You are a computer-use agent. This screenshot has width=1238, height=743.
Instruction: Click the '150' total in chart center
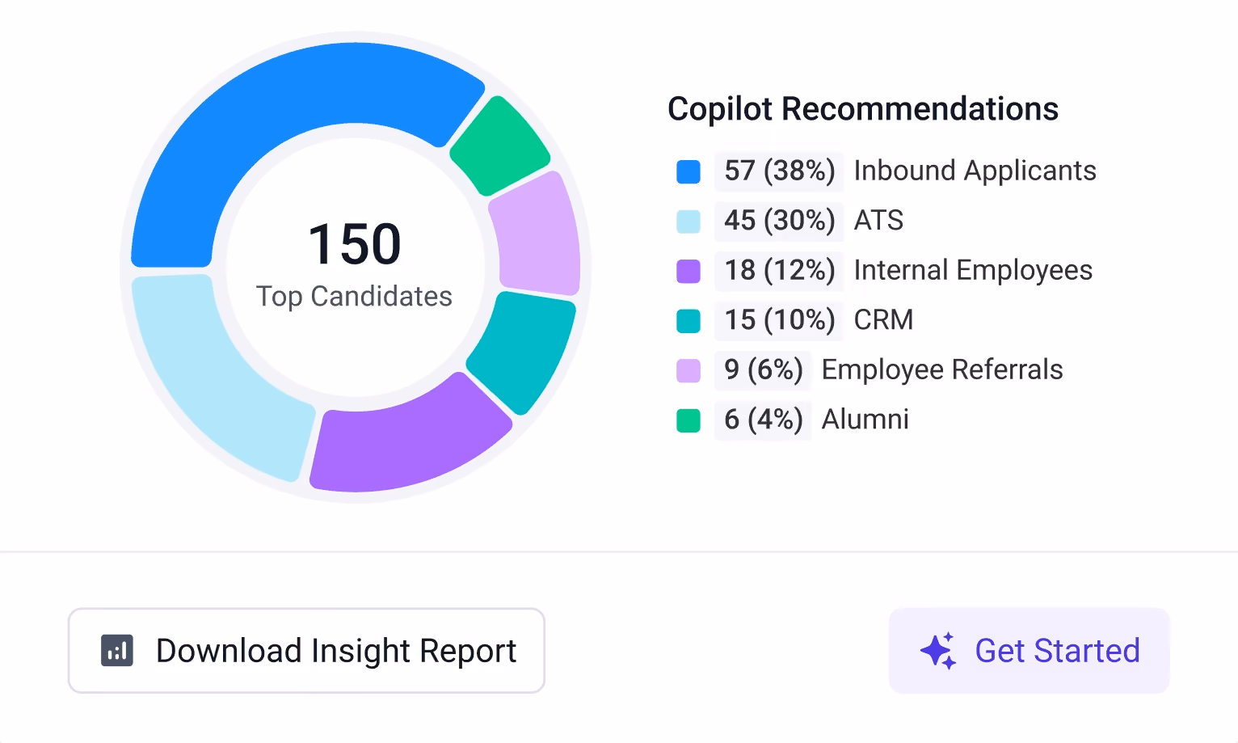355,244
